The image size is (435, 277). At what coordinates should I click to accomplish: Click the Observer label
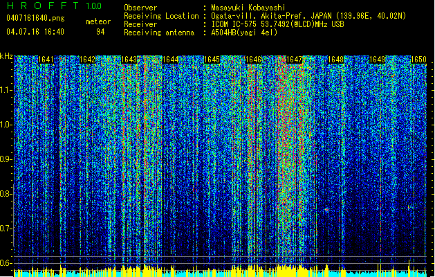pos(140,8)
